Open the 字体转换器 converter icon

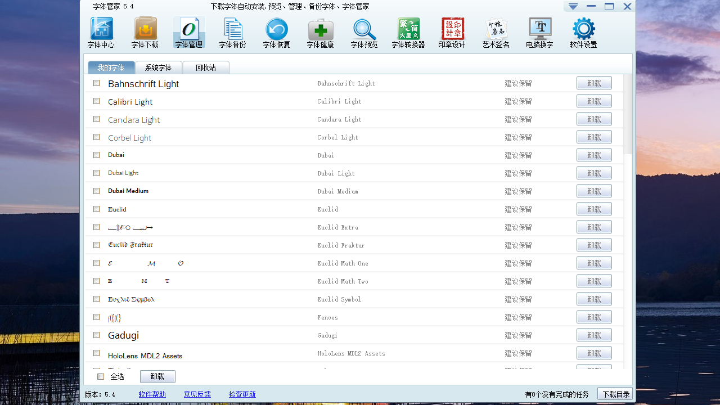click(408, 29)
